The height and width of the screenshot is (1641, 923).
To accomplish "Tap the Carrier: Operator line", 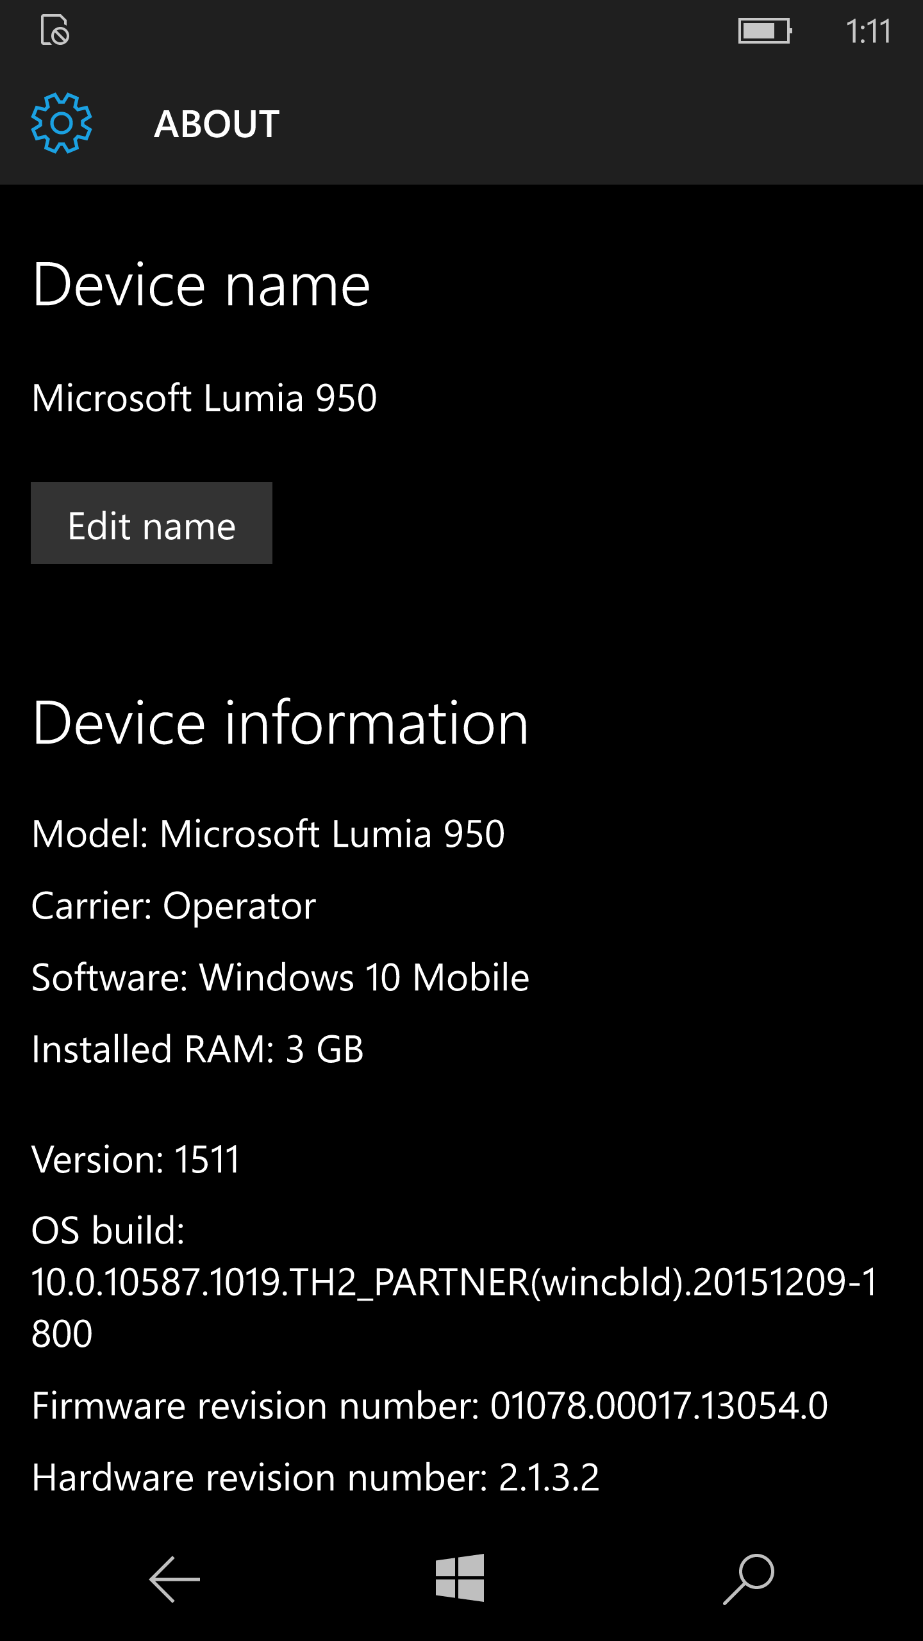I will [174, 906].
